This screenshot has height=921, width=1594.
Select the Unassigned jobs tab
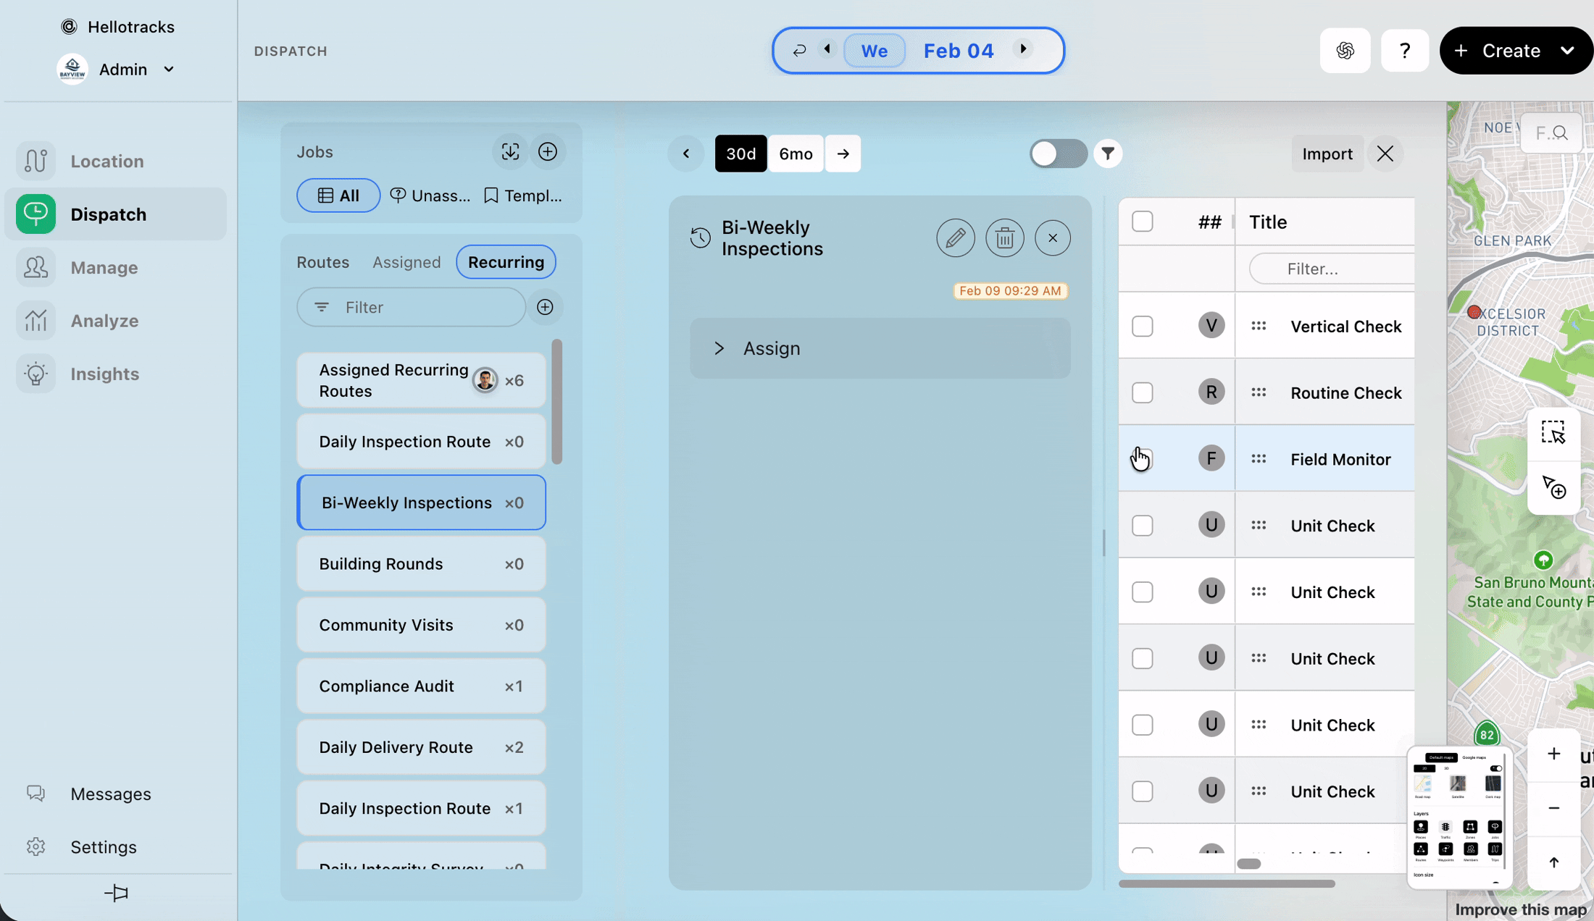(430, 195)
